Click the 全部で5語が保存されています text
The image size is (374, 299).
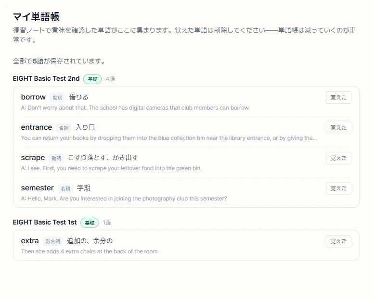[x=59, y=61]
